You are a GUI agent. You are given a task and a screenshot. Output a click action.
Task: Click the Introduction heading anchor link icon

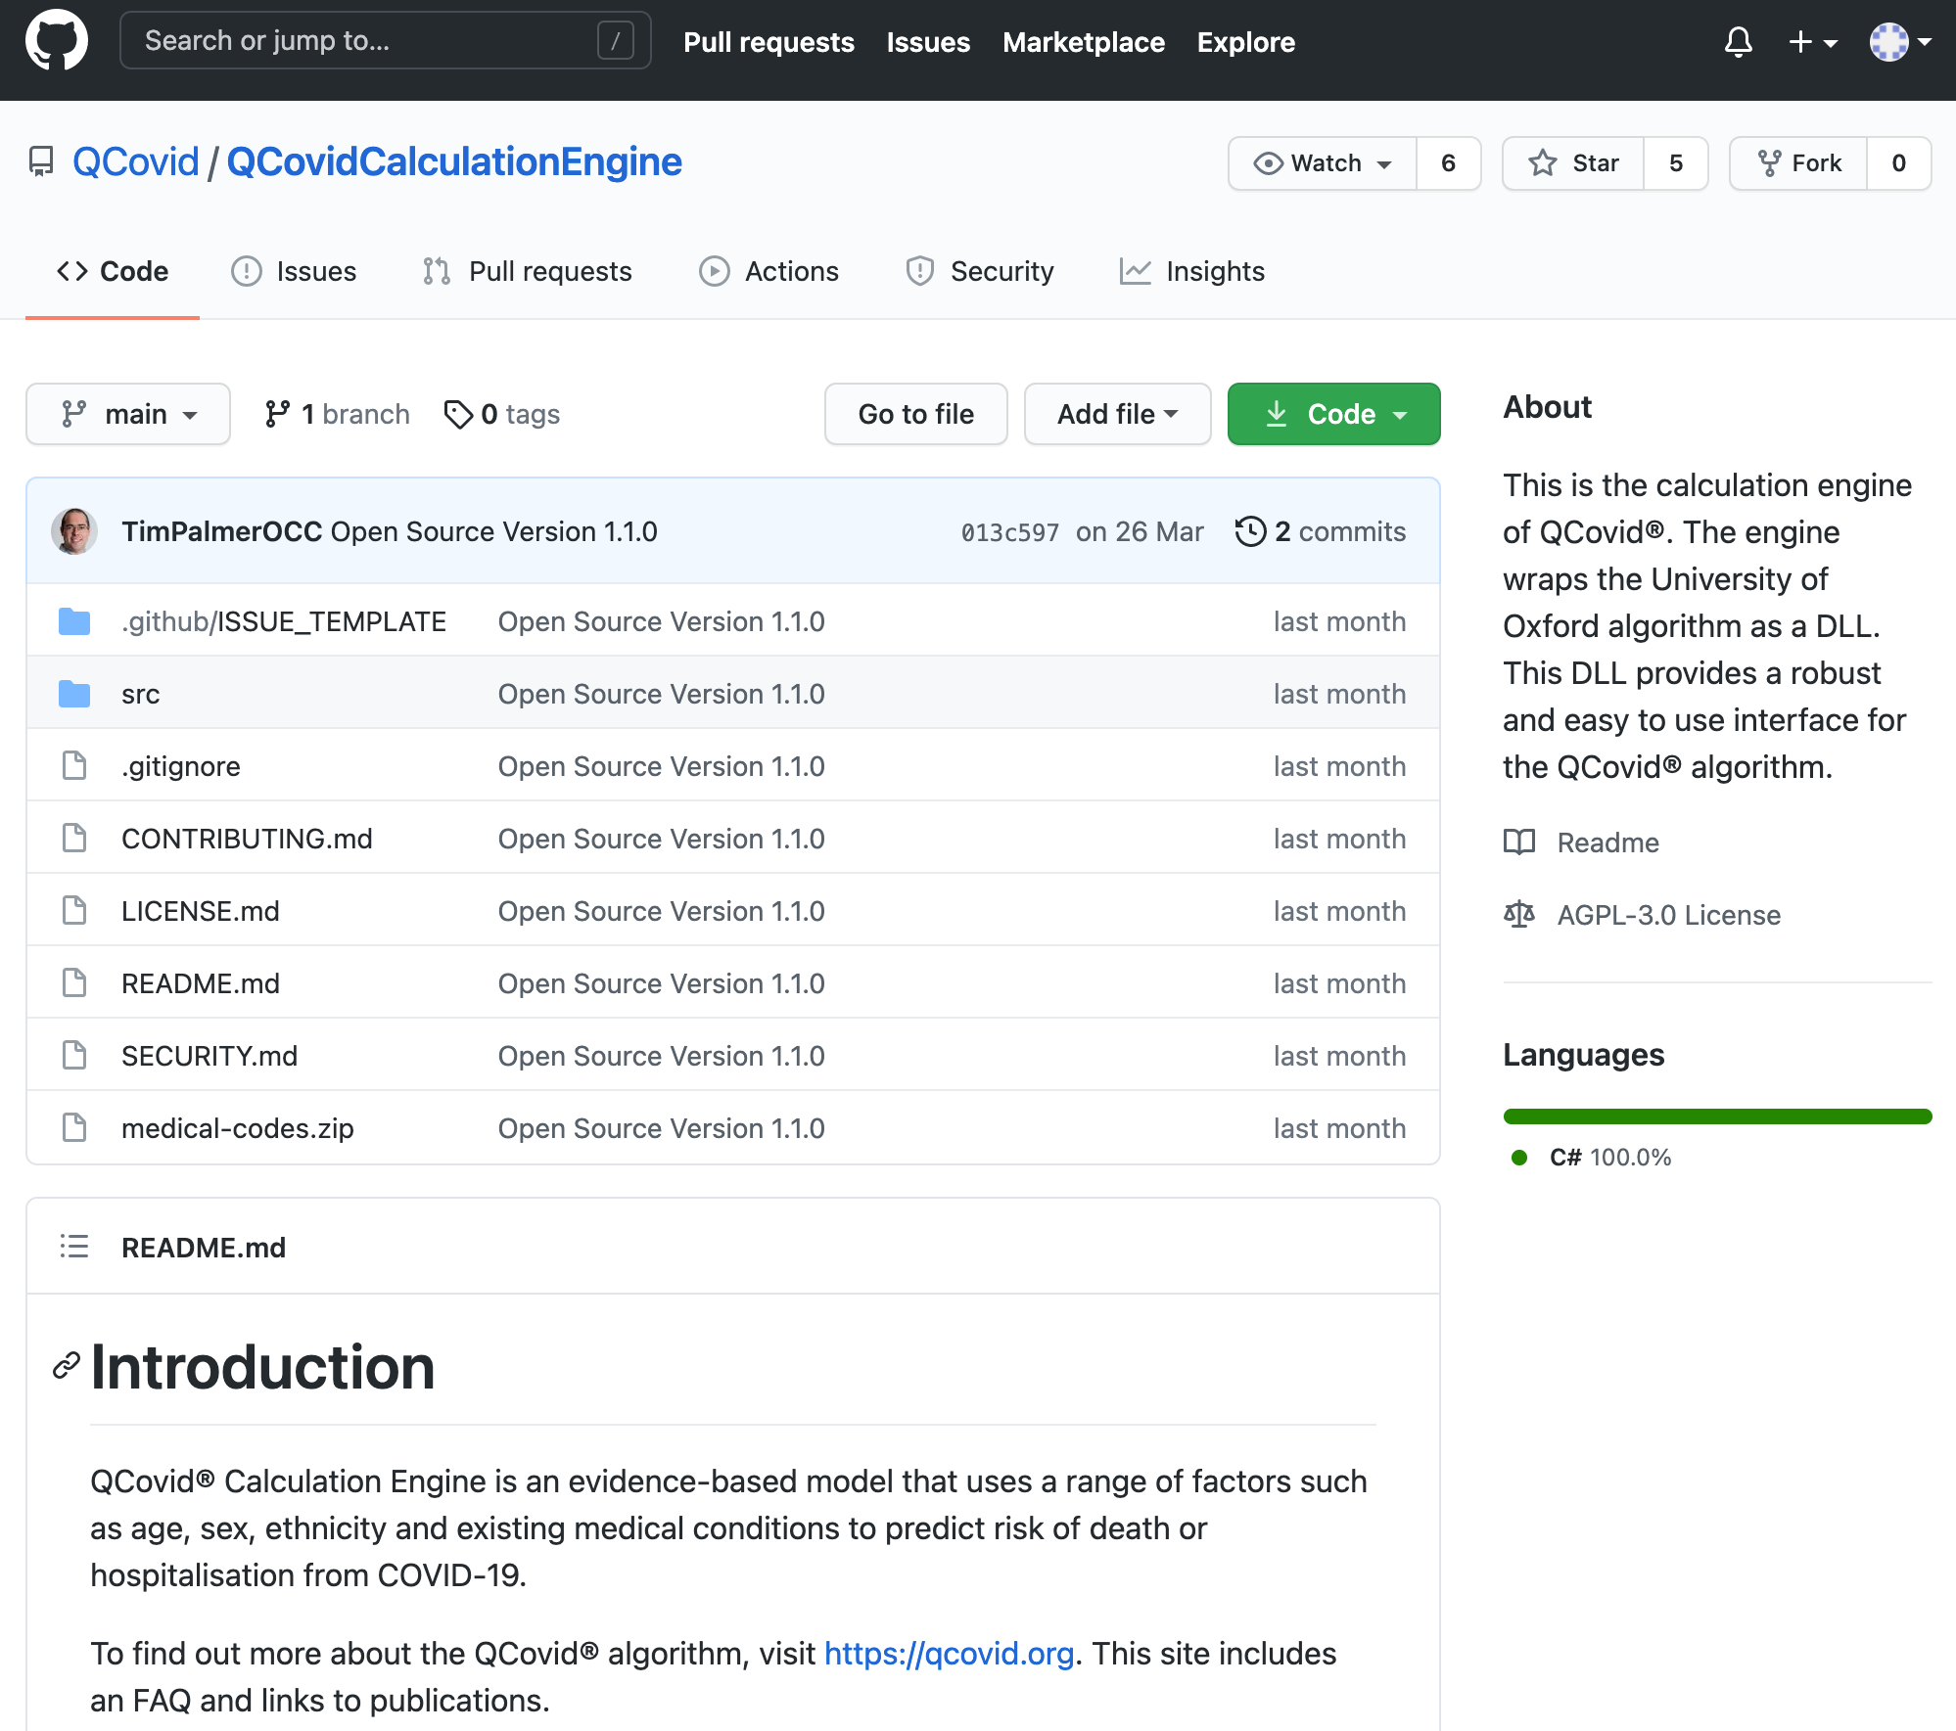point(66,1366)
